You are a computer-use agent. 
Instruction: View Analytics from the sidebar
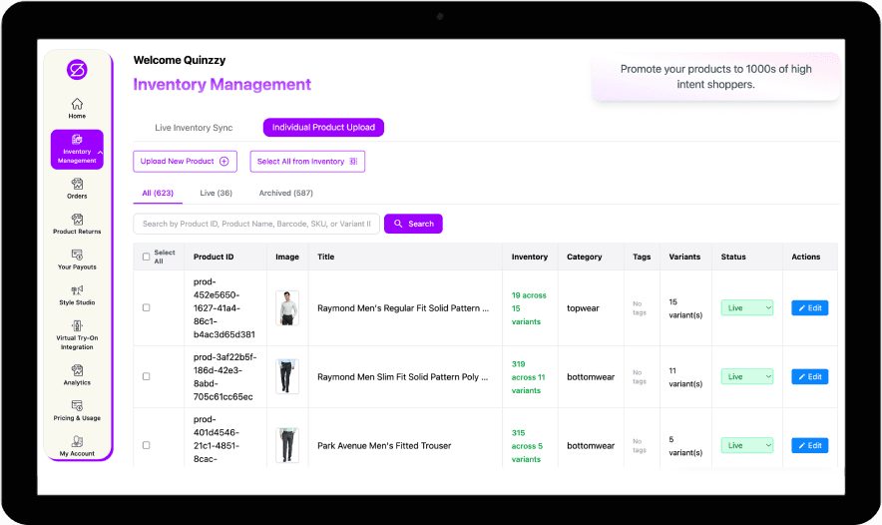pos(77,375)
